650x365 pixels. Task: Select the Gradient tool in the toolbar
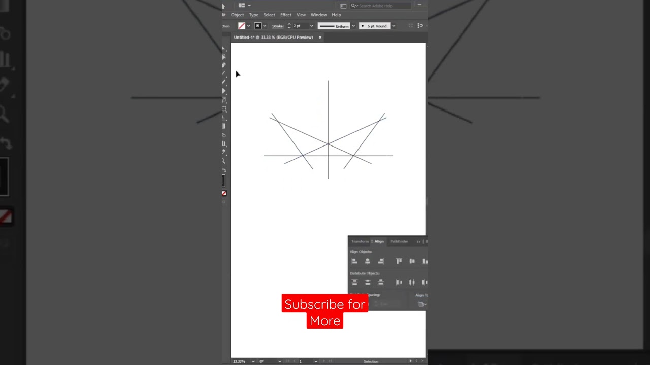point(224,126)
